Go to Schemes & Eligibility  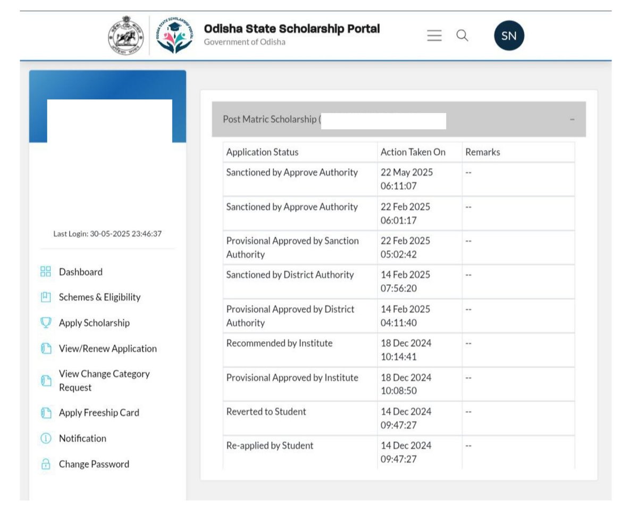click(x=100, y=297)
